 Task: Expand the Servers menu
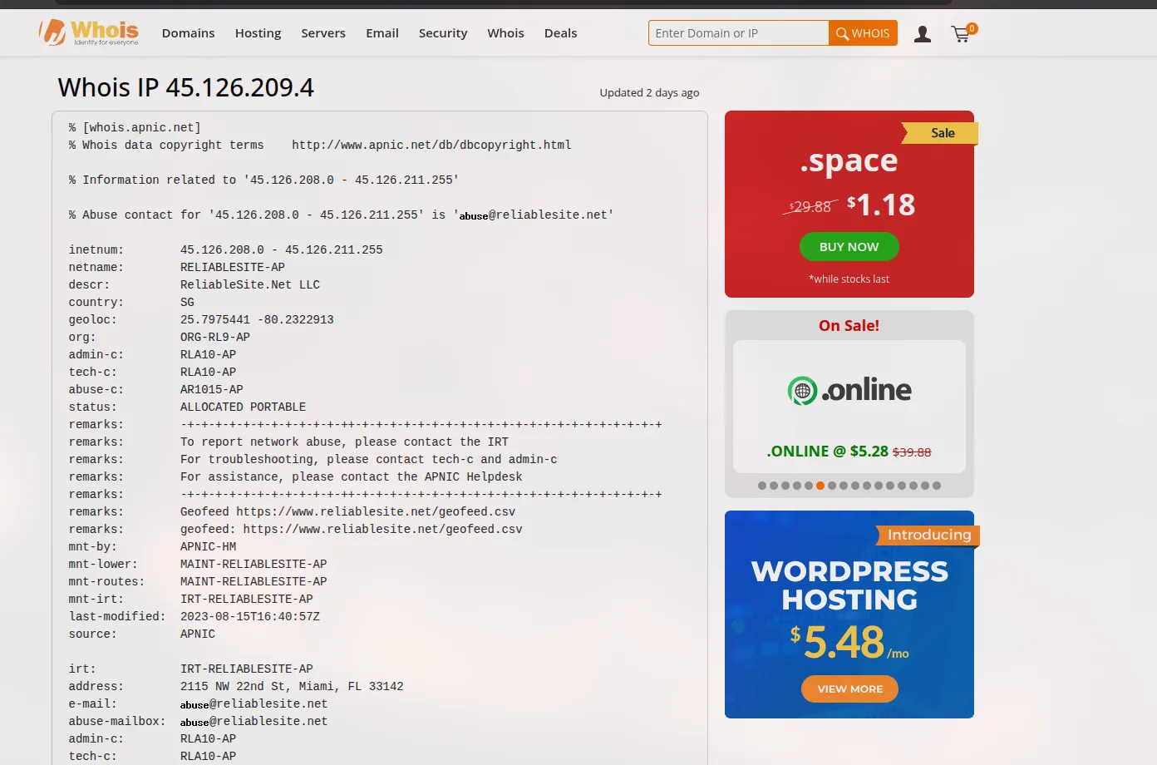pos(323,33)
